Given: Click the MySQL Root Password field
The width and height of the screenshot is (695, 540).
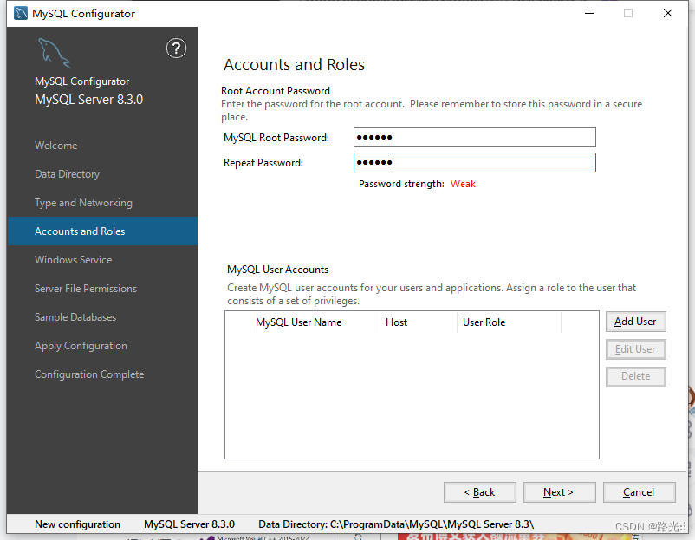Looking at the screenshot, I should (x=474, y=137).
